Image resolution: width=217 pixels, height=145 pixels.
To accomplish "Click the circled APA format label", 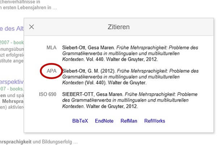I will click(x=51, y=71).
